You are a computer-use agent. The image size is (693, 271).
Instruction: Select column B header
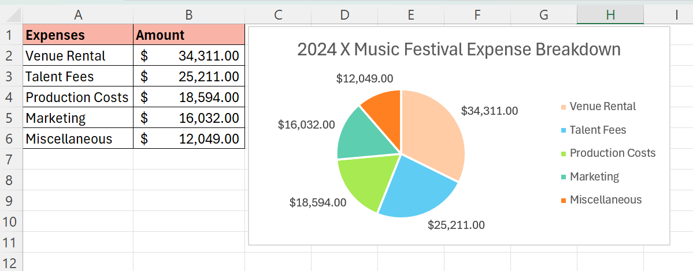point(189,15)
